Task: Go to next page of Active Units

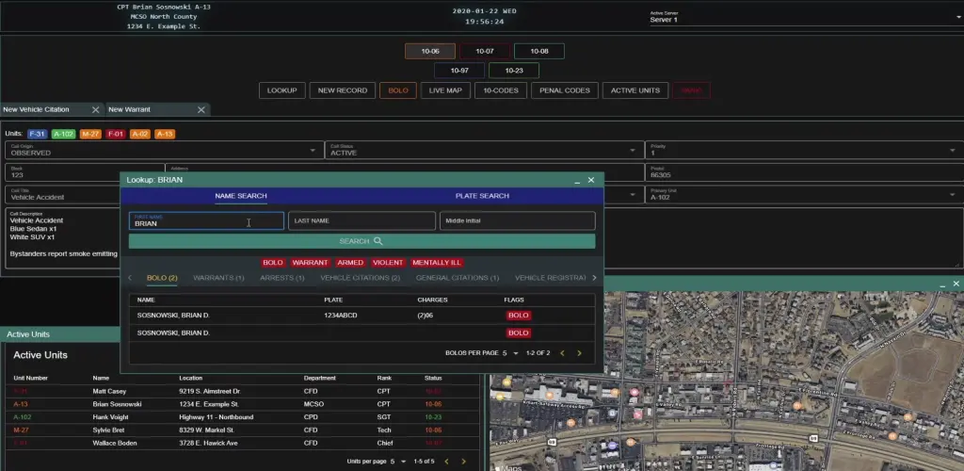Action: 463,462
